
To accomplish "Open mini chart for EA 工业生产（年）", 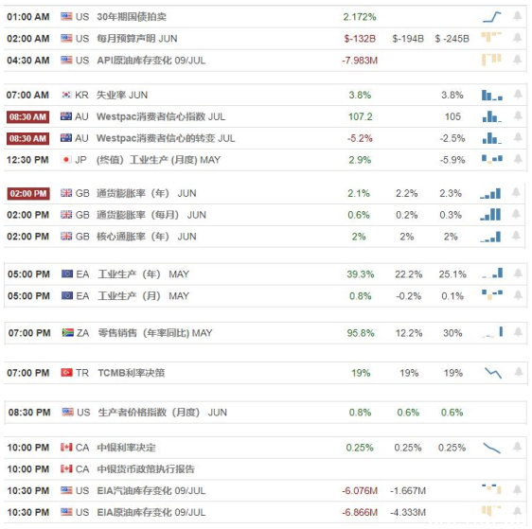I will pyautogui.click(x=492, y=273).
